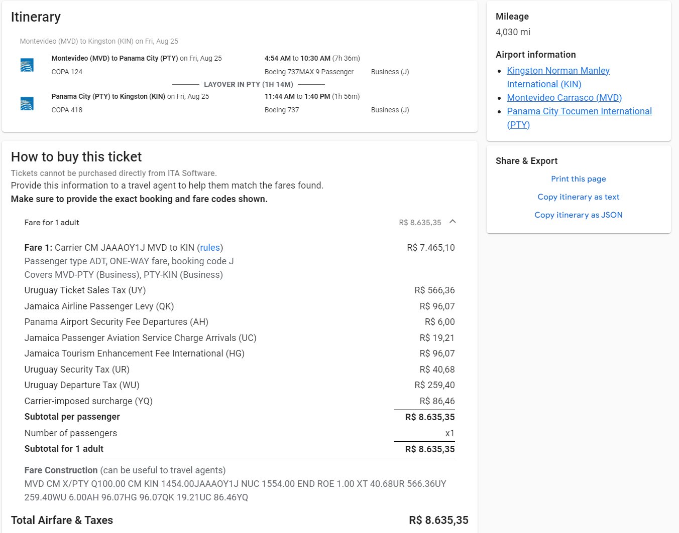Click the Total Airfare & Taxes amount
Image resolution: width=679 pixels, height=533 pixels.
[x=438, y=520]
